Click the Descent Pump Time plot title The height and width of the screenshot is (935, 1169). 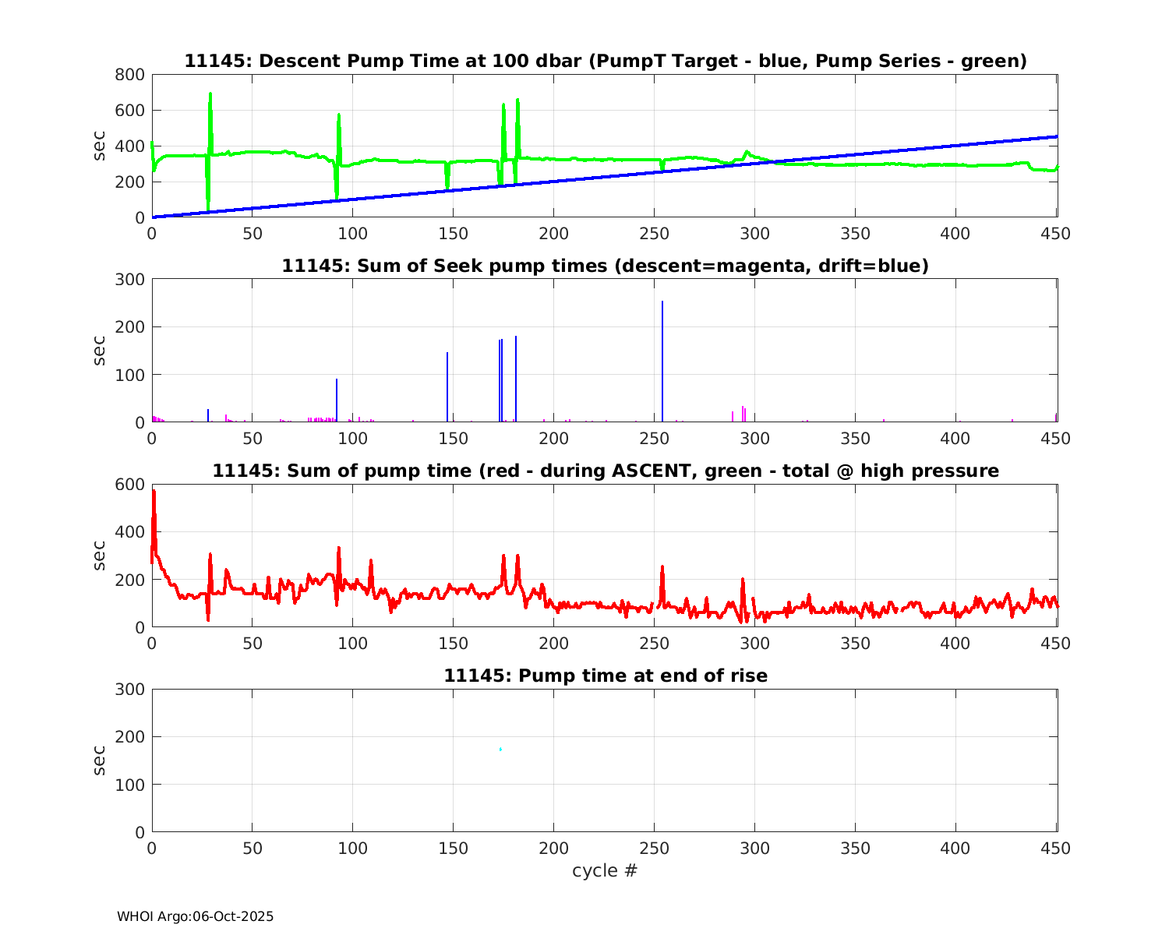[605, 61]
